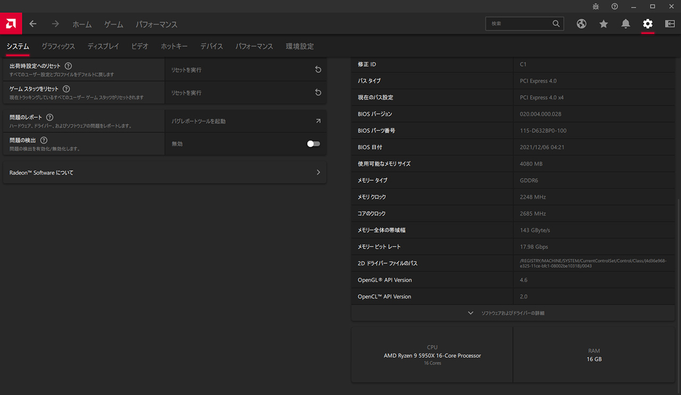Click help icon next to ゲーム スタッツをリセット

tap(66, 89)
